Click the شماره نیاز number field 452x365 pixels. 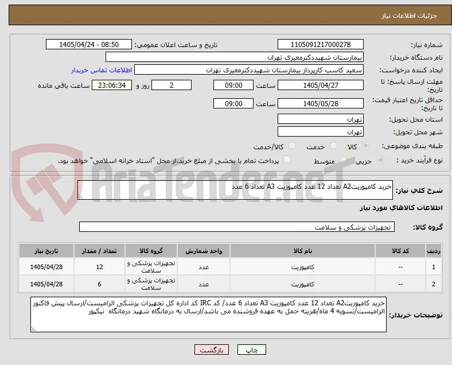click(x=321, y=44)
